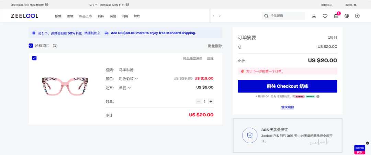Click the search magnifier icon
Screen dimensions: 371x155
coord(266,16)
